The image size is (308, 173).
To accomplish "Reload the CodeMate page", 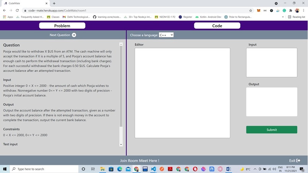I will (x=17, y=10).
